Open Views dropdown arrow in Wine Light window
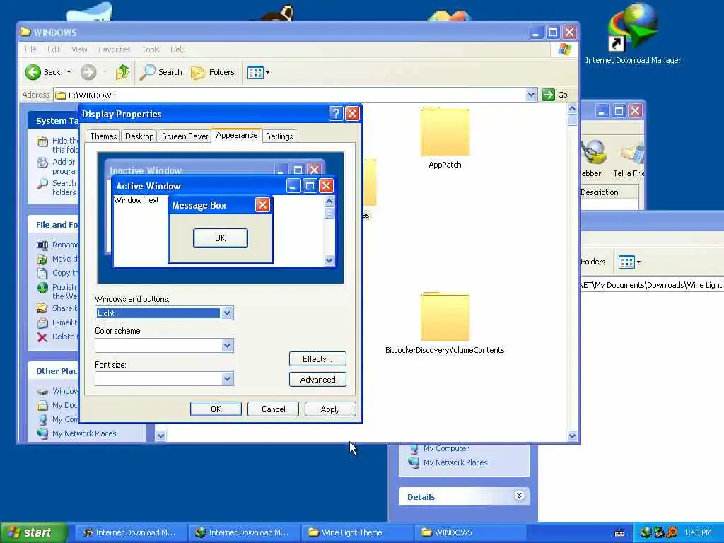 tap(638, 262)
